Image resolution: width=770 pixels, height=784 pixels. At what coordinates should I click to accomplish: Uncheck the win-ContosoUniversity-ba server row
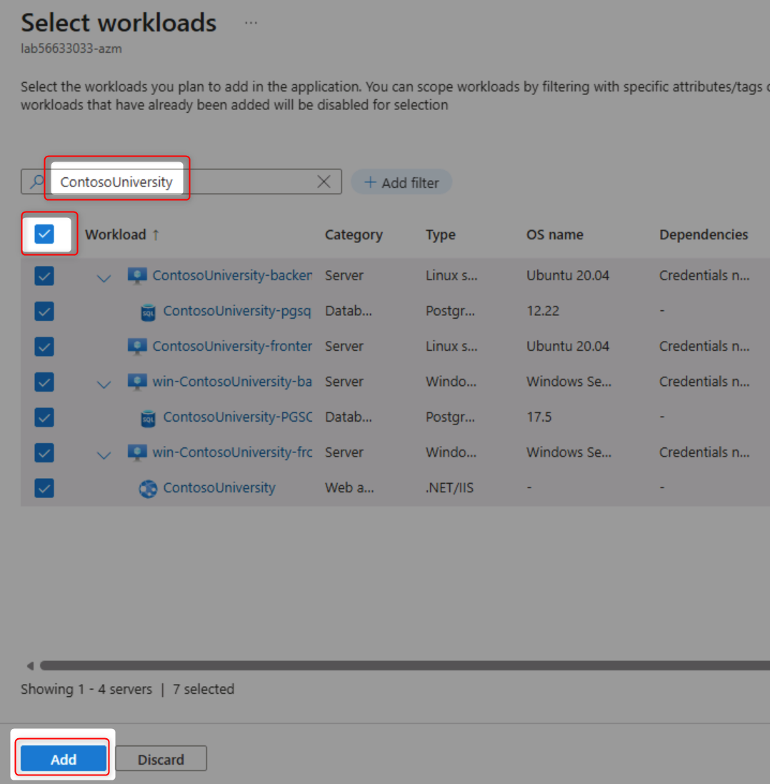click(x=44, y=382)
